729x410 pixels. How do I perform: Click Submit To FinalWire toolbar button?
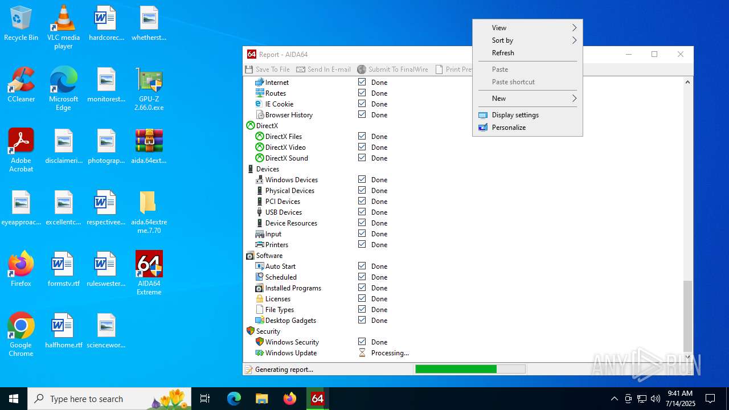[x=392, y=69]
